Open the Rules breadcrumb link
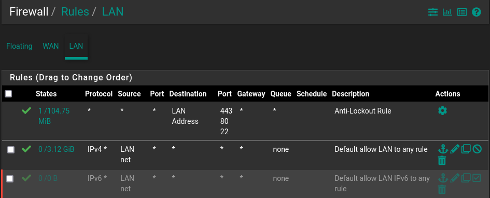The height and width of the screenshot is (198, 490). pos(75,11)
